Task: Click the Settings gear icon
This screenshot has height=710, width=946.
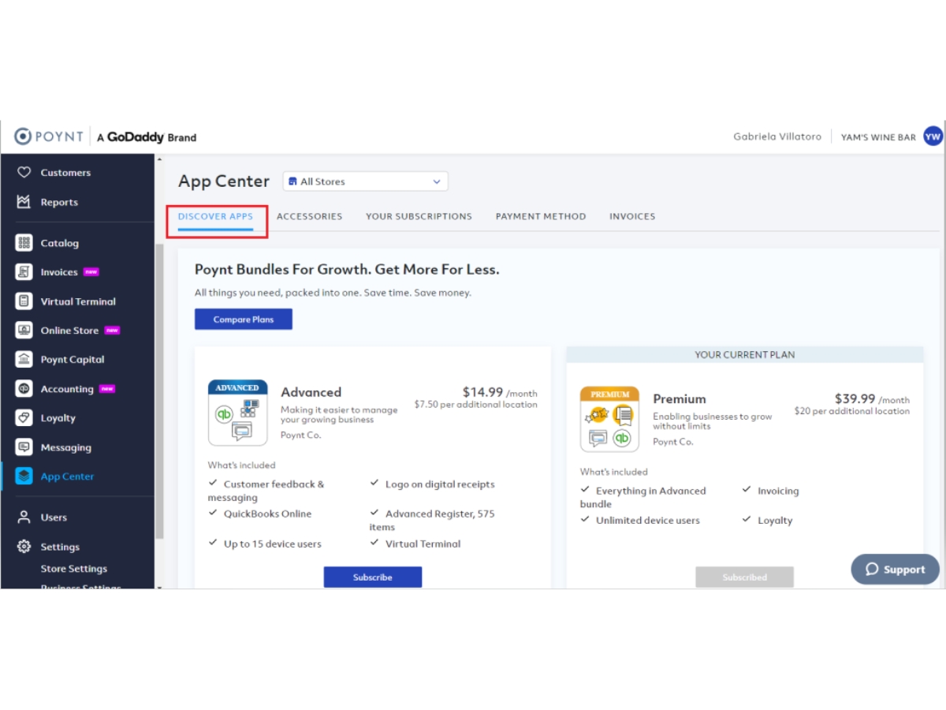Action: [24, 547]
